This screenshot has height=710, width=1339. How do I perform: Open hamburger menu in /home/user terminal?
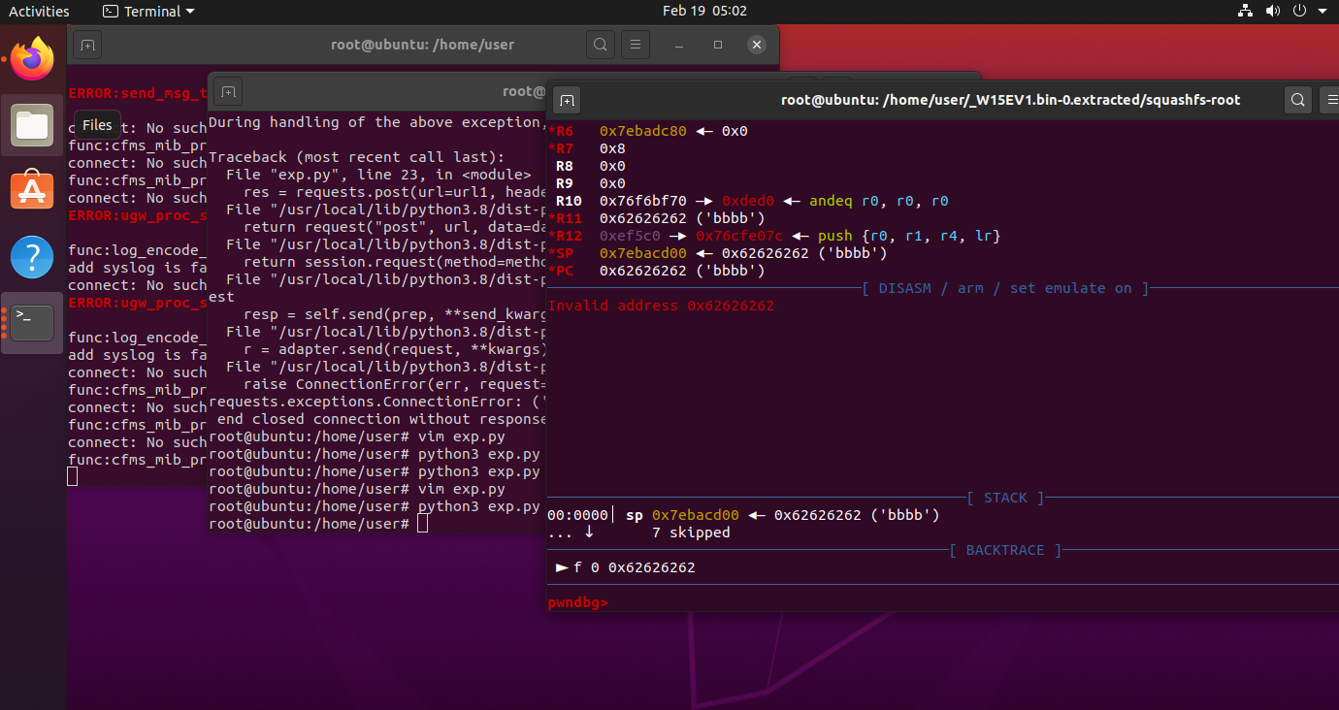point(635,45)
